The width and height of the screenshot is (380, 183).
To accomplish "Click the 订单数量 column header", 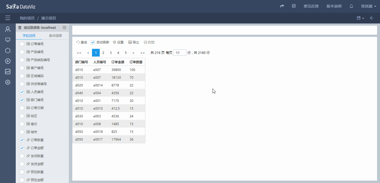I will 136,62.
